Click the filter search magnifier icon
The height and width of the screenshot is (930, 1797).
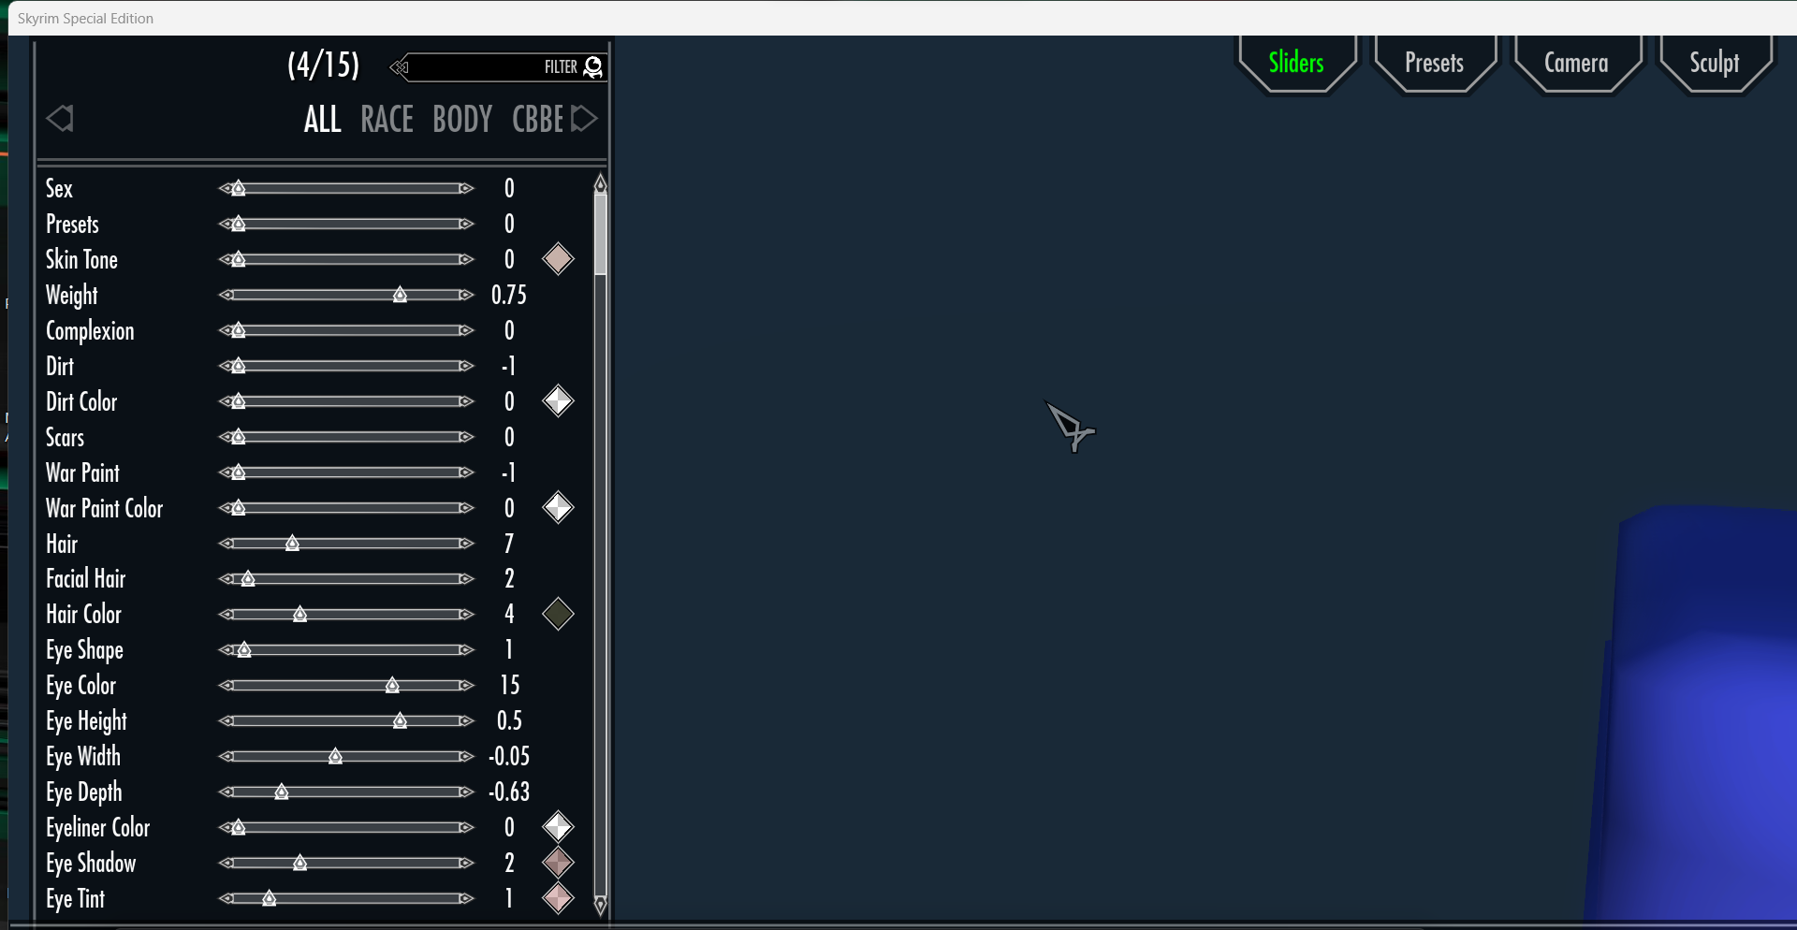(593, 67)
